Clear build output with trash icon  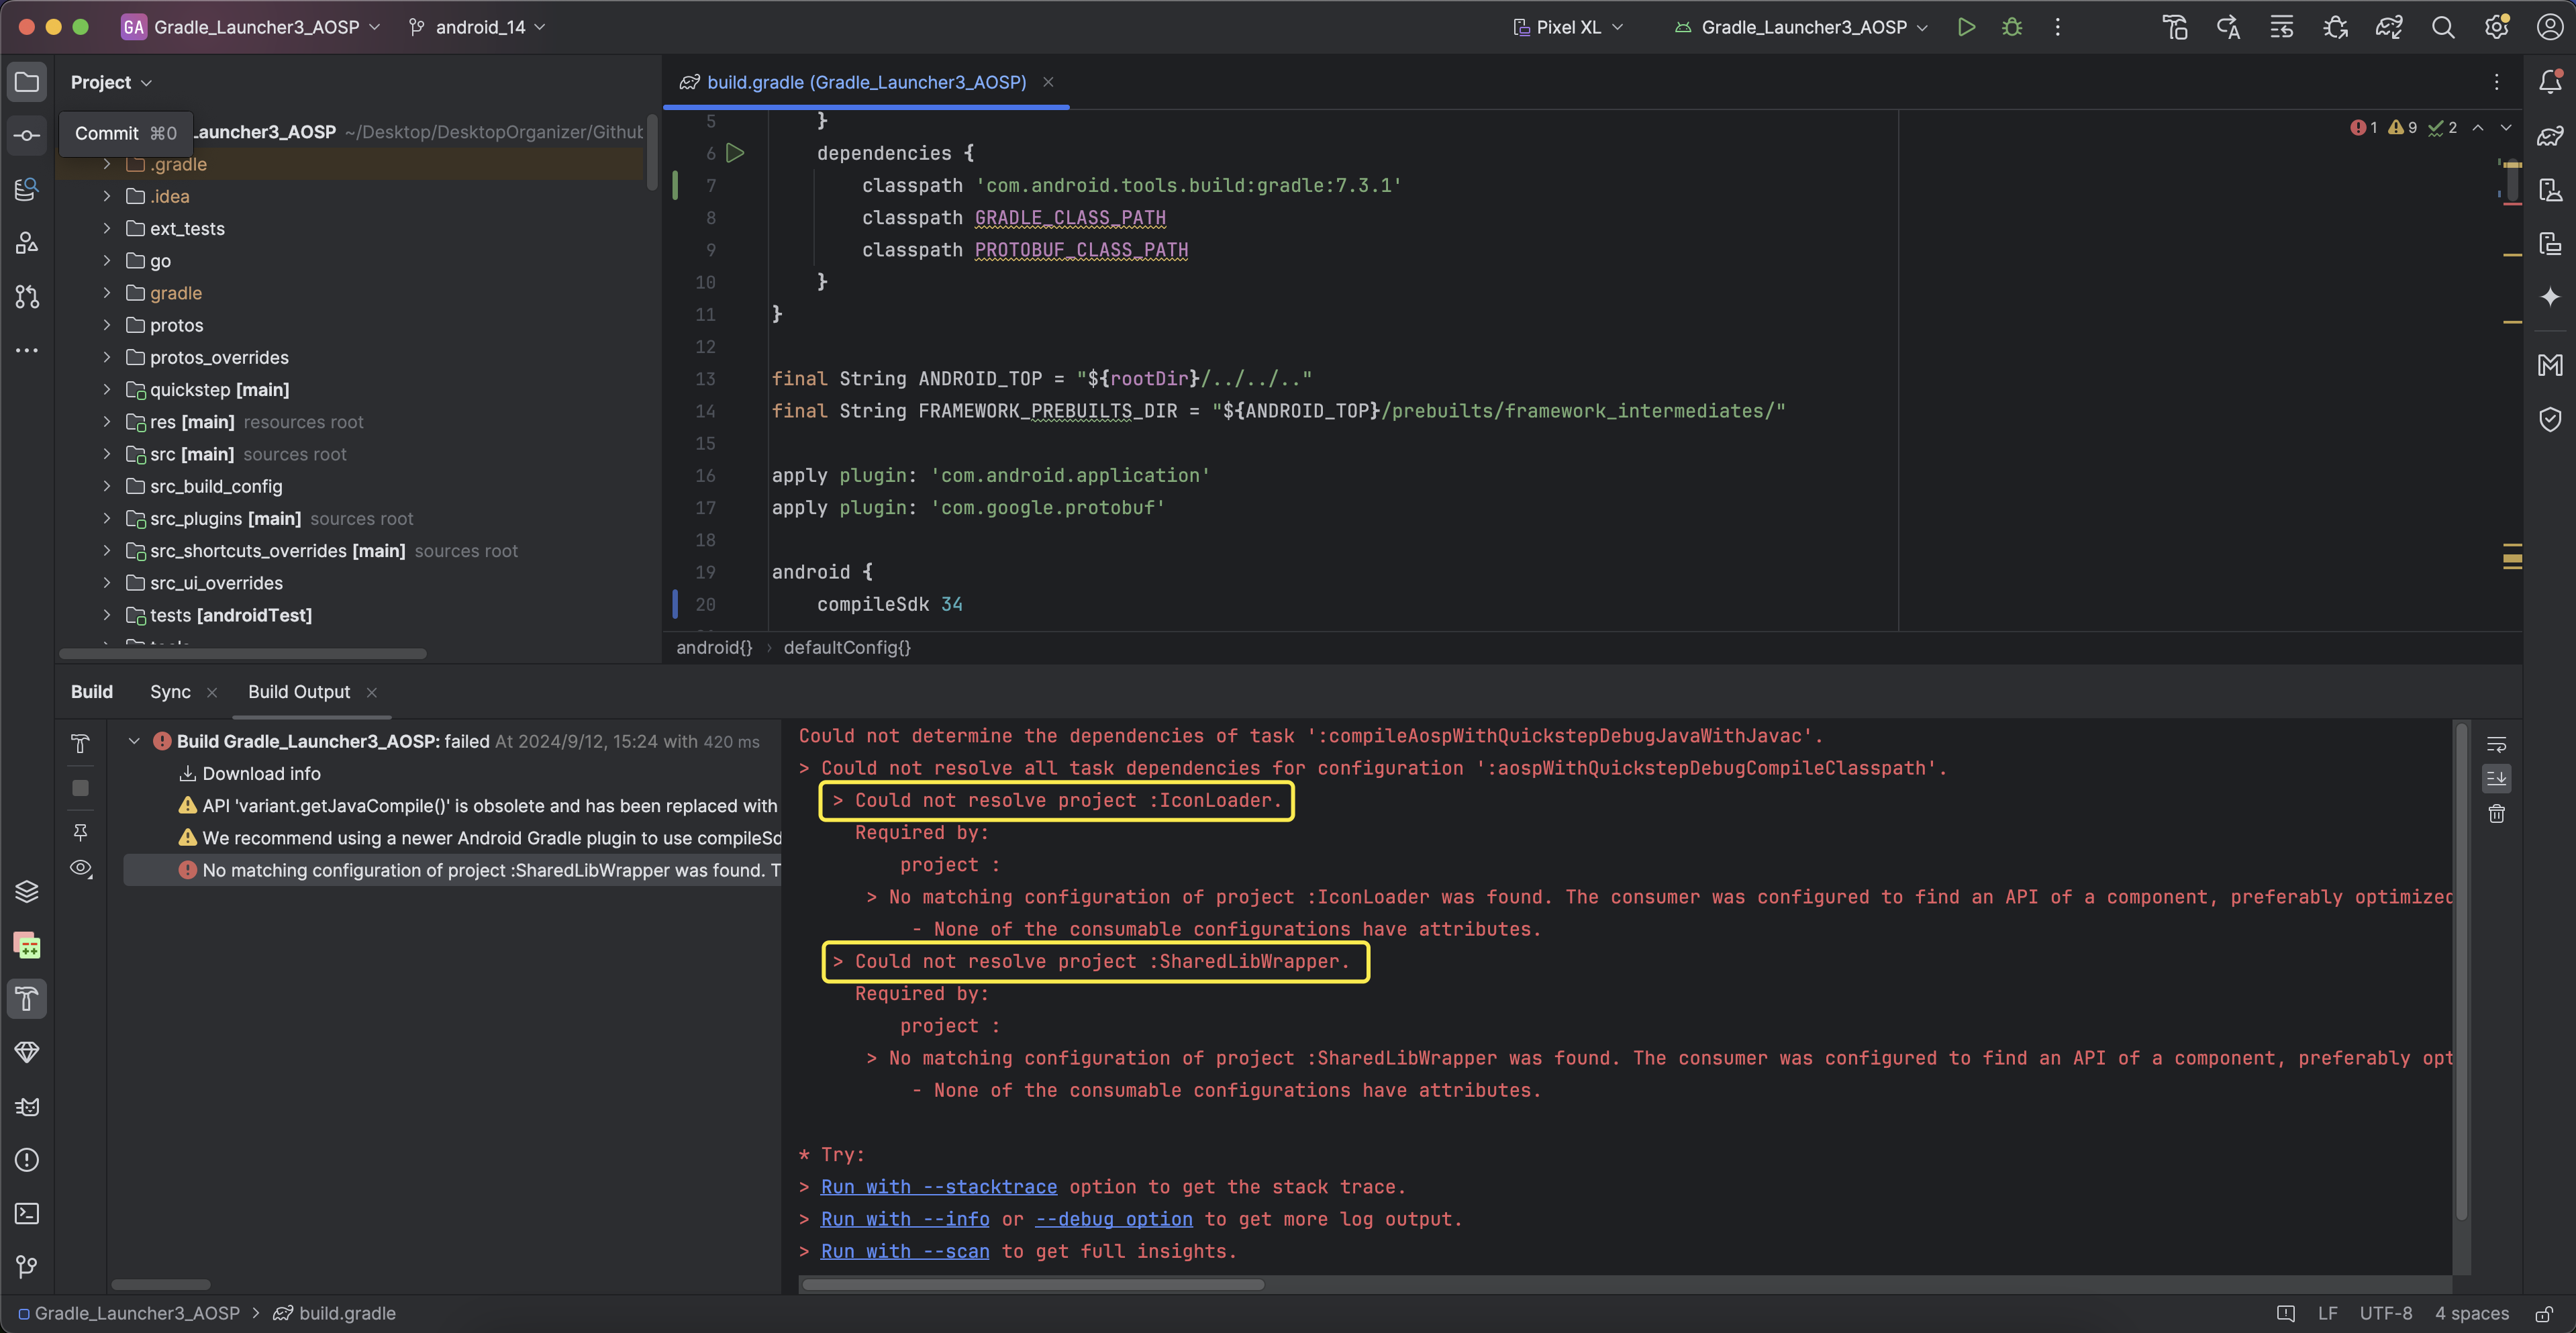[x=2496, y=814]
